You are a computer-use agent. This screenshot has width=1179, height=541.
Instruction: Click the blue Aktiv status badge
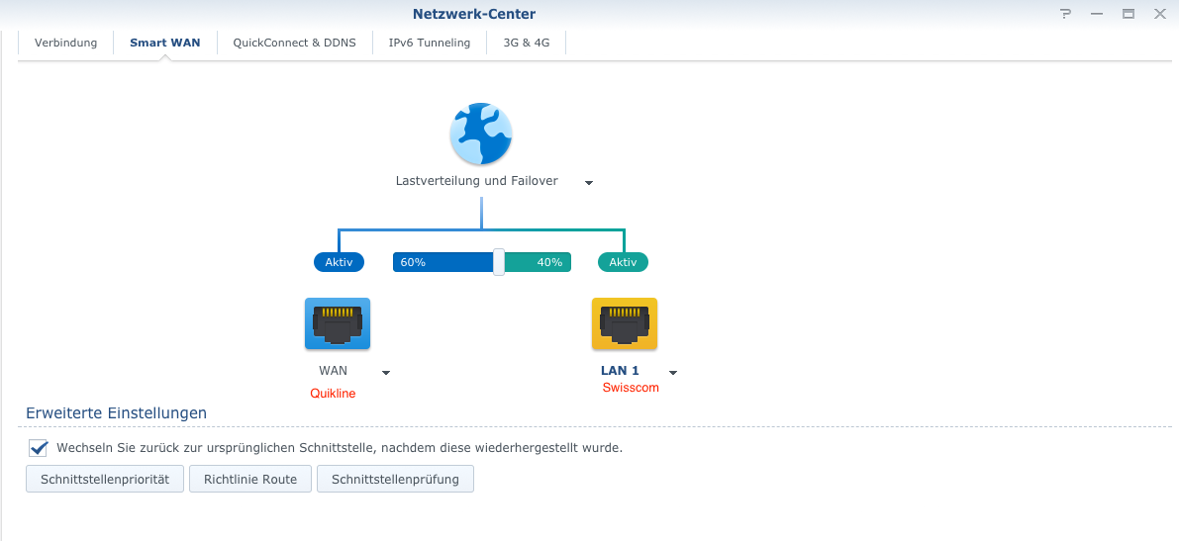(340, 262)
